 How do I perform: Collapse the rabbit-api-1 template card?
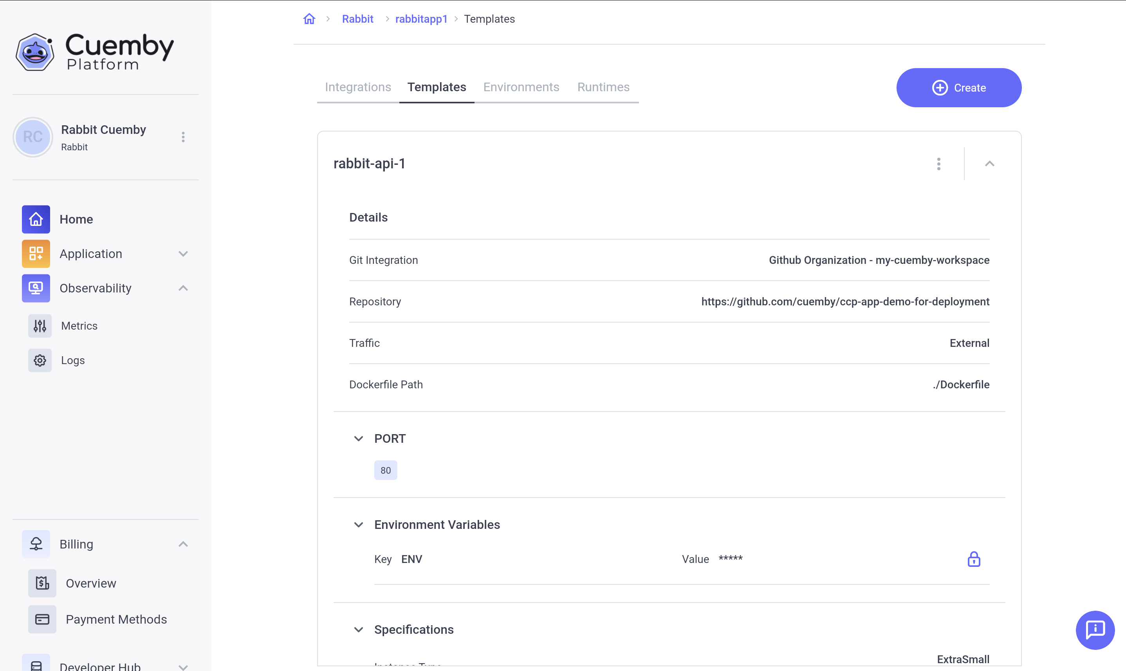pyautogui.click(x=989, y=164)
